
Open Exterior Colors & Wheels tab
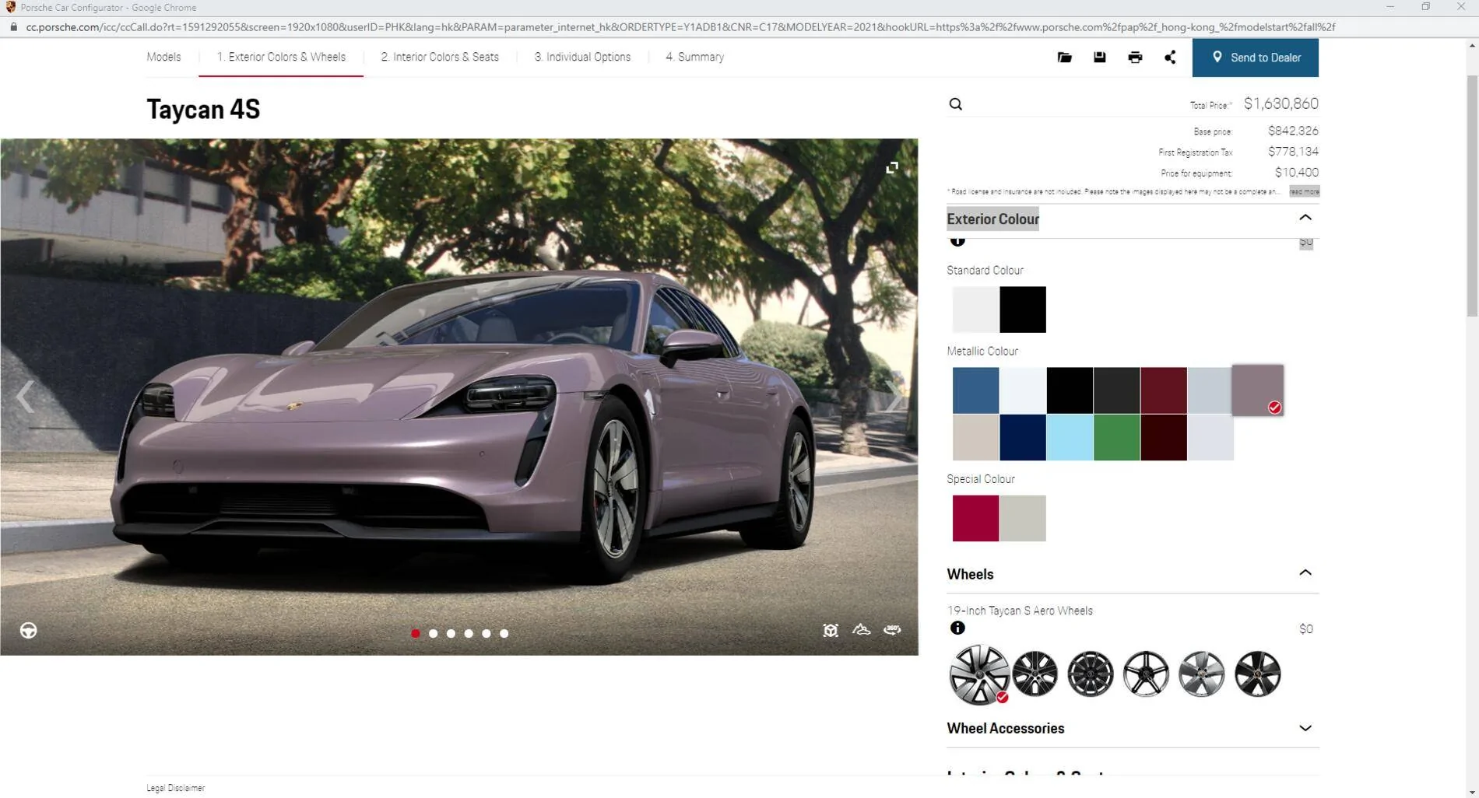click(x=281, y=57)
